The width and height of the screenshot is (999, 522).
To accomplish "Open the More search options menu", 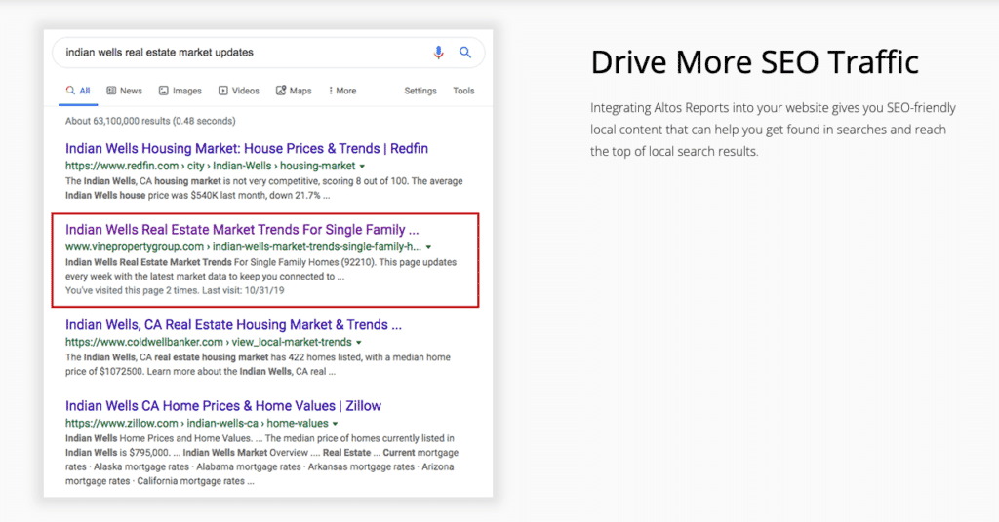I will click(342, 91).
